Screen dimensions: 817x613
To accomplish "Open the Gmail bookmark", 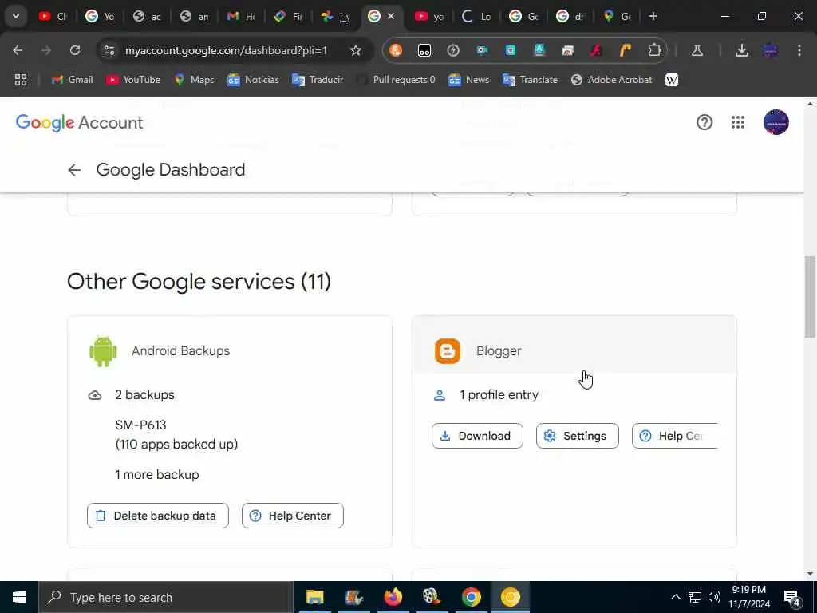I will coord(73,80).
